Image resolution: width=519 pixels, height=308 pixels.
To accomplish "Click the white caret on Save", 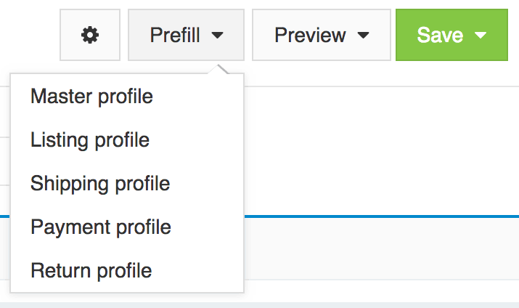I will click(x=480, y=35).
